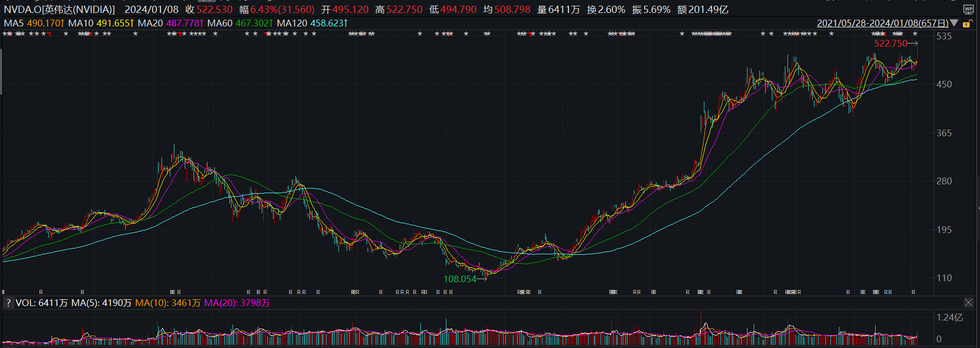The width and height of the screenshot is (980, 348).
Task: Select the MA5 490.170 indicator label
Action: (x=34, y=23)
